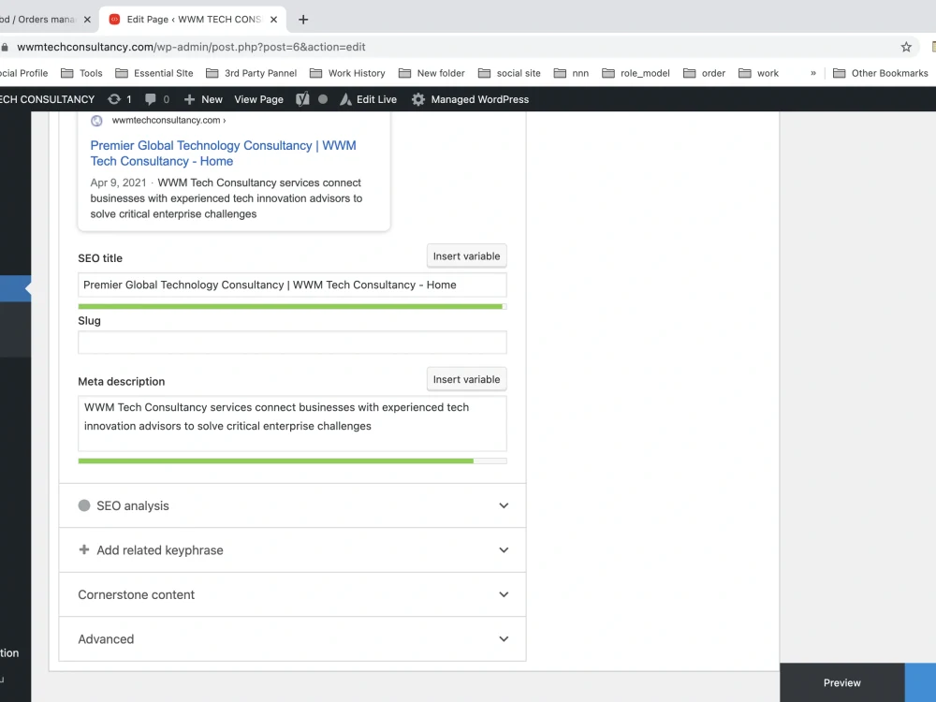Bookmark this page with the star icon
This screenshot has width=936, height=702.
905,47
